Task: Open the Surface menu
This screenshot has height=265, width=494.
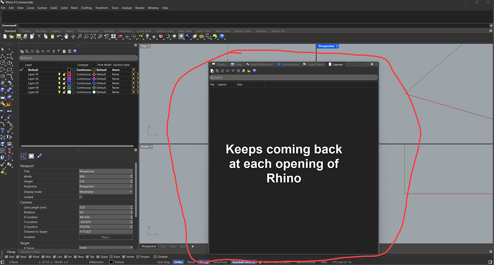Action: [x=42, y=8]
